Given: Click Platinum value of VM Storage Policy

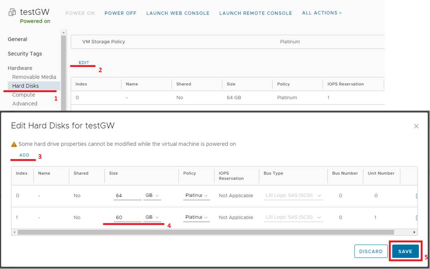Looking at the screenshot, I should click(290, 42).
